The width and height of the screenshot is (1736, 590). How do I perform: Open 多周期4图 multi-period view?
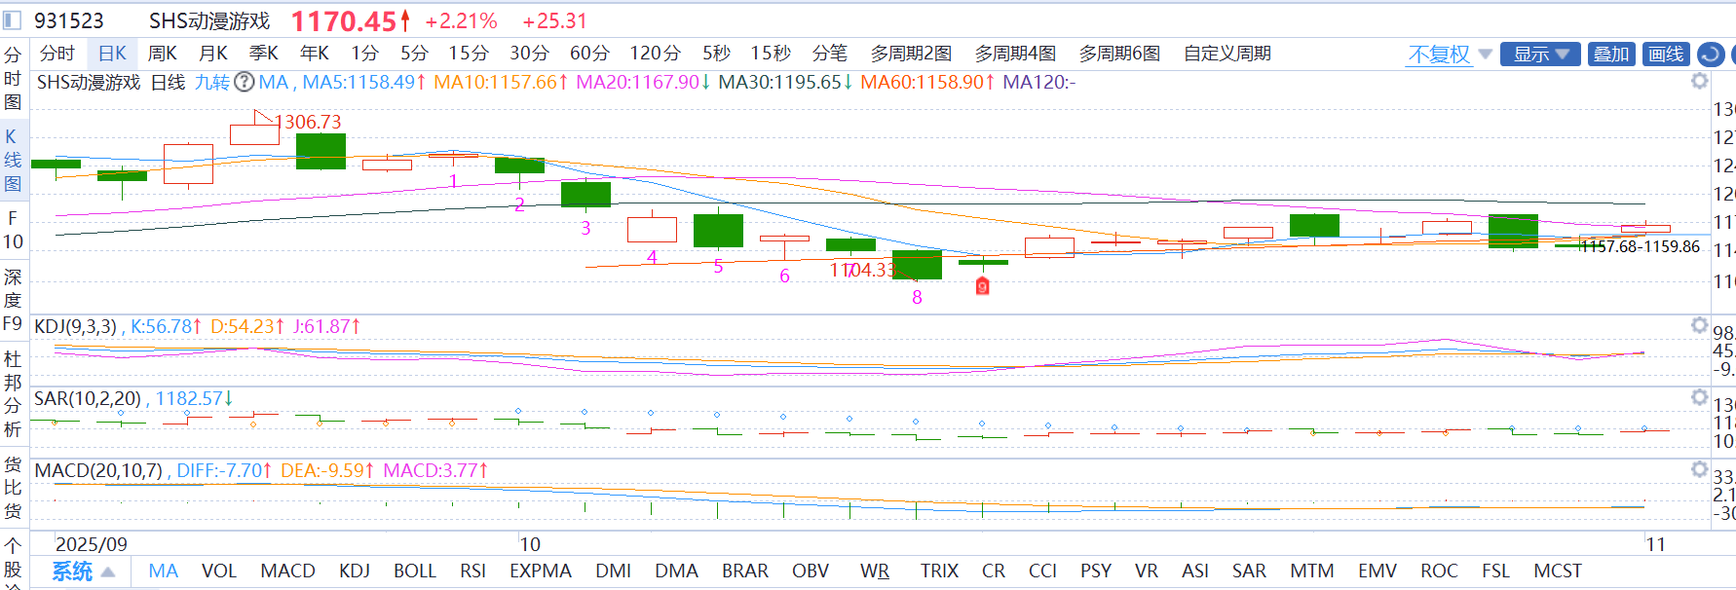click(1015, 54)
